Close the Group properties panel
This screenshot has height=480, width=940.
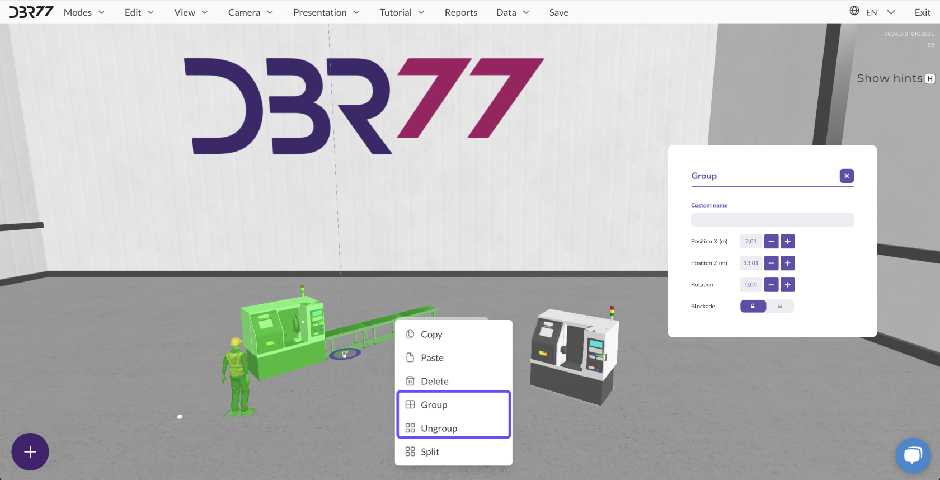pyautogui.click(x=847, y=176)
